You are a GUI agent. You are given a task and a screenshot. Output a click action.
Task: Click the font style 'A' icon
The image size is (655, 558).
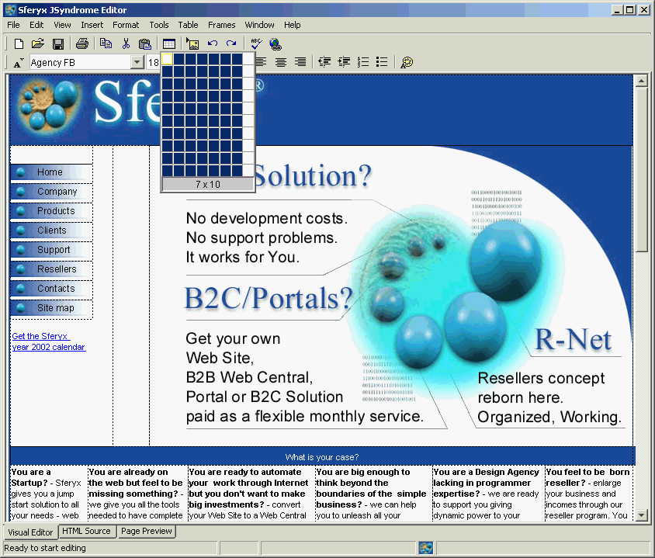19,63
